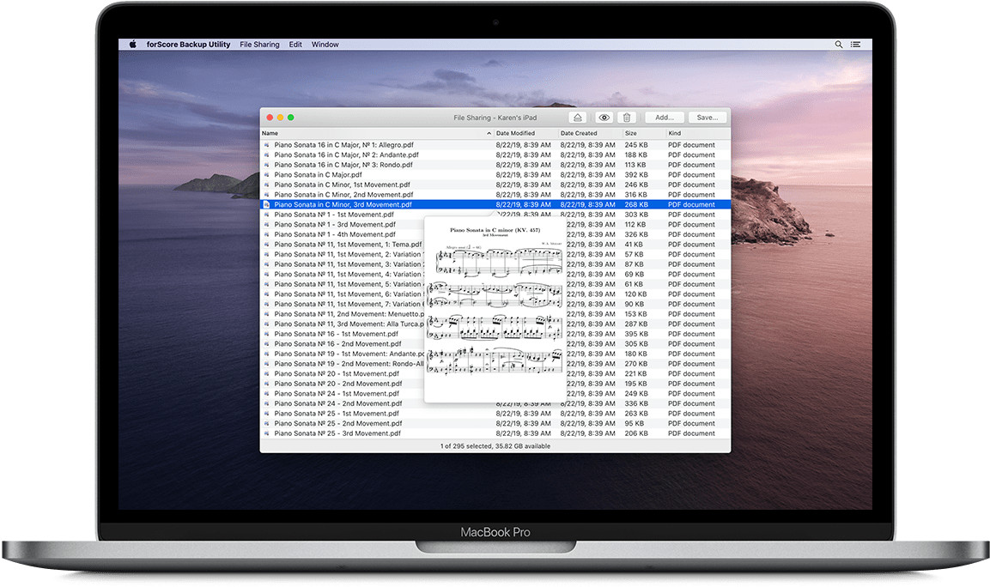Open the Edit menu
This screenshot has width=990, height=587.
click(295, 44)
